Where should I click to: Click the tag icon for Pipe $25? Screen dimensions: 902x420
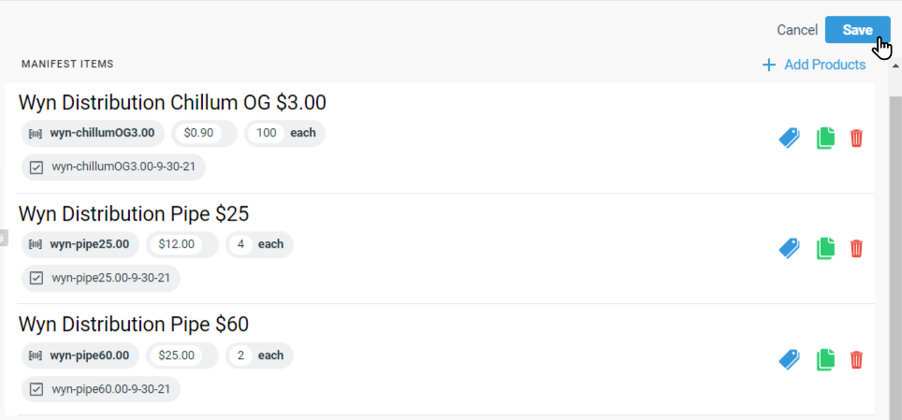coord(790,249)
